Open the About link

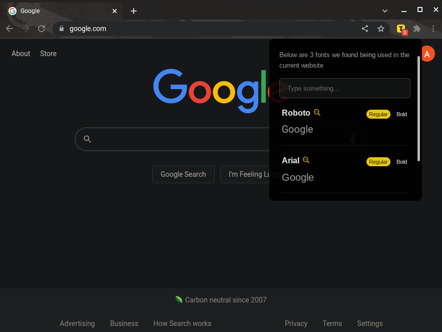click(21, 54)
